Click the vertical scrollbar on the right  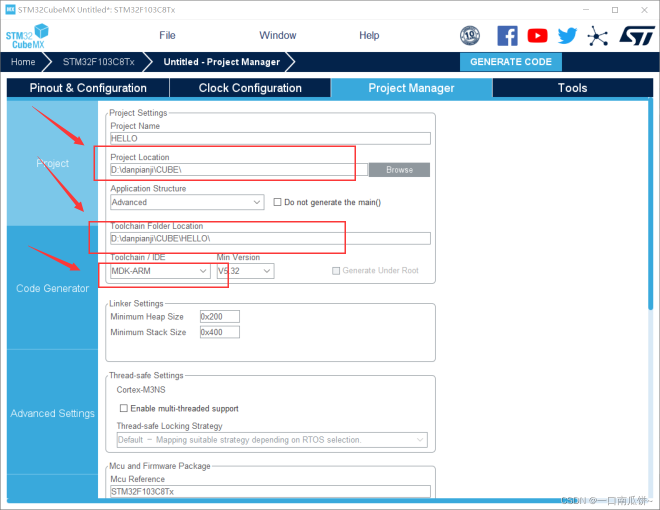pyautogui.click(x=650, y=205)
